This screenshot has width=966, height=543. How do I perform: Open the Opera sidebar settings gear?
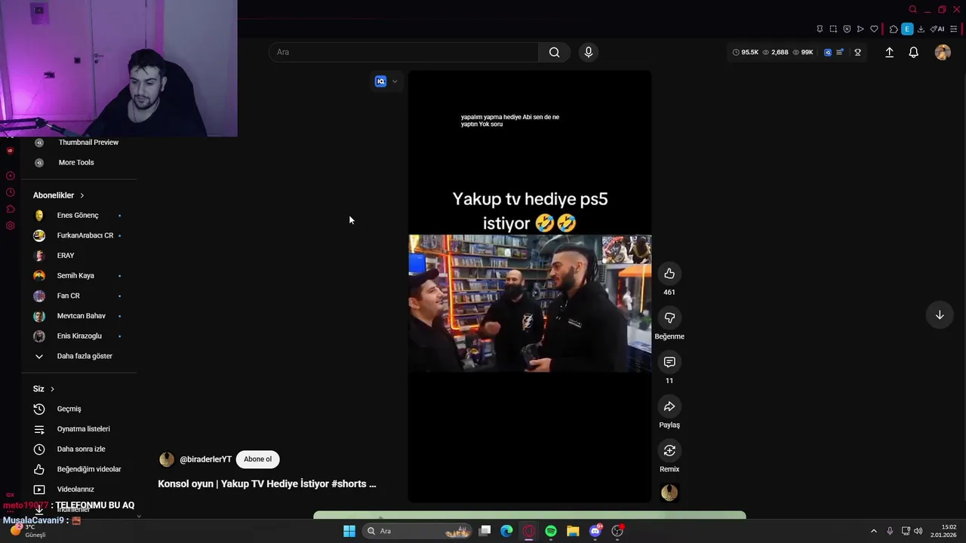click(x=10, y=225)
